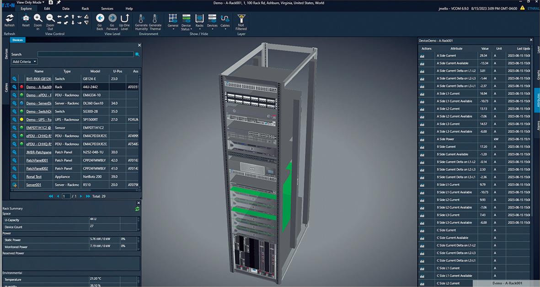Open chart for C Side Current attribute
The height and width of the screenshot is (287, 540).
(x=422, y=230)
